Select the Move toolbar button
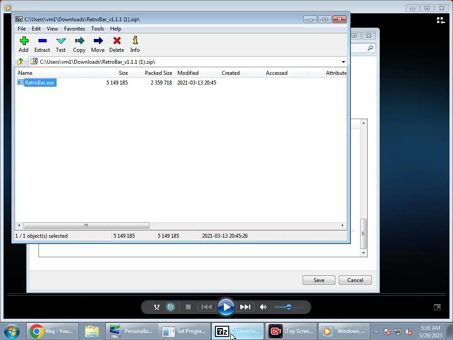This screenshot has width=453, height=340. point(98,44)
